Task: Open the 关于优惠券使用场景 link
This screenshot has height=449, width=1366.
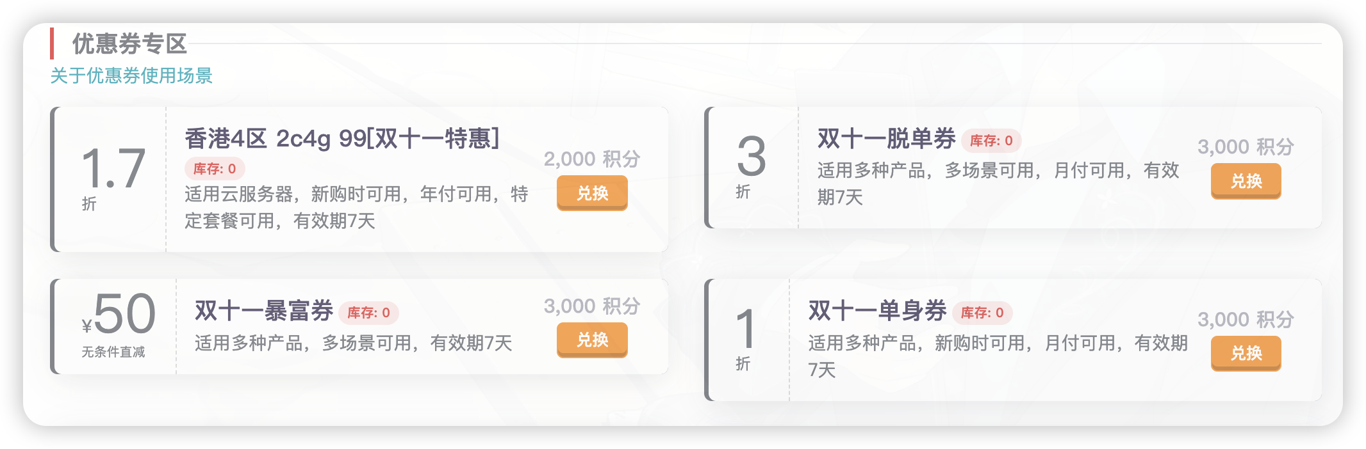Action: (x=131, y=76)
